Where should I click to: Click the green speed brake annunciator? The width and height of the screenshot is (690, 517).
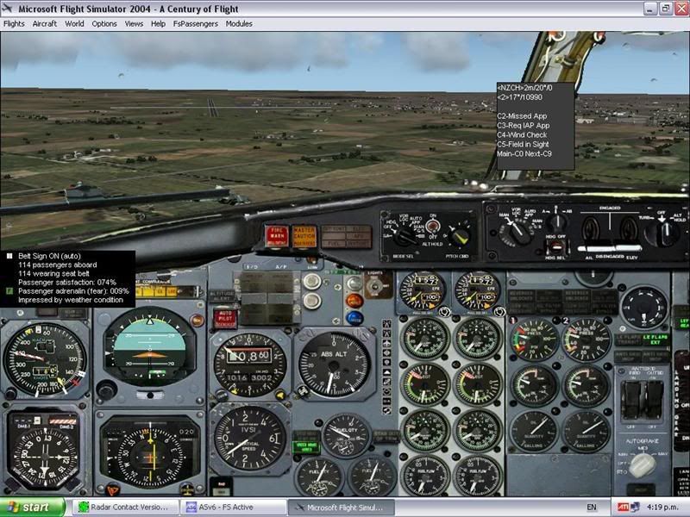click(x=304, y=445)
